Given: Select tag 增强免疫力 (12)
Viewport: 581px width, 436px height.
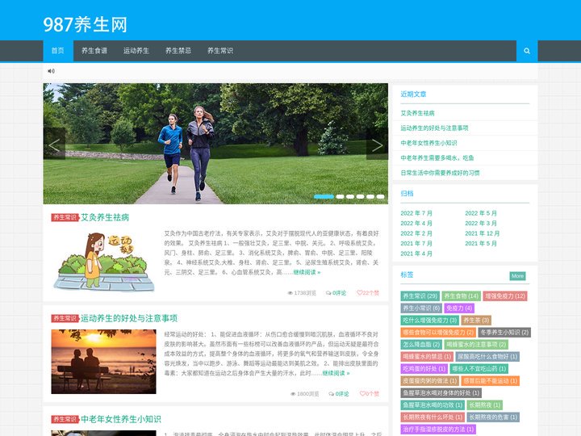Looking at the screenshot, I should (505, 296).
